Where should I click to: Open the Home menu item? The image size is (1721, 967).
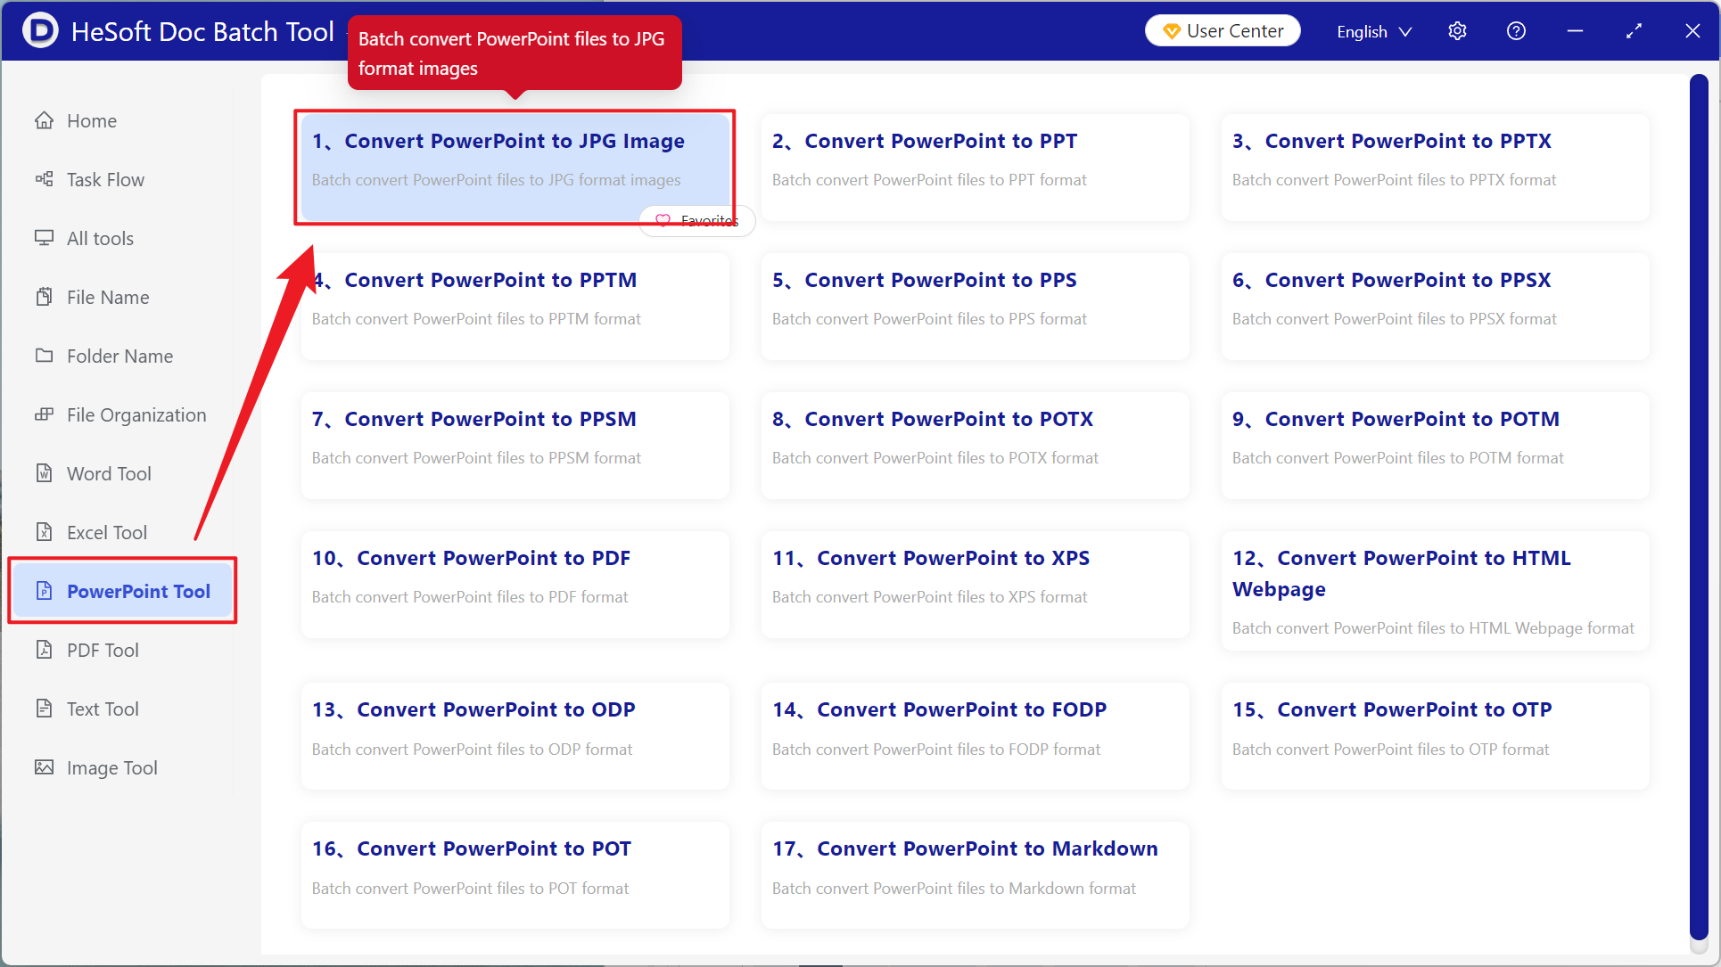121,120
